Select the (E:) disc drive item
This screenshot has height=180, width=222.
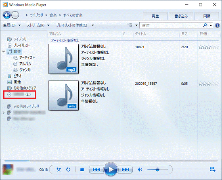19,94
